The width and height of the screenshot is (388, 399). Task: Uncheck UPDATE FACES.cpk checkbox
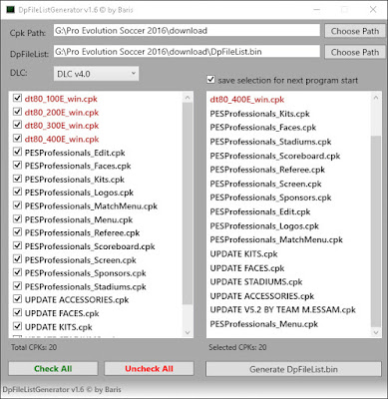point(17,313)
